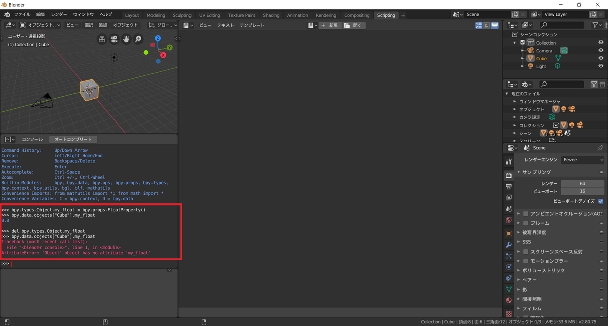Click the blue Z axis gizmo ball
Image resolution: width=608 pixels, height=326 pixels.
158,38
